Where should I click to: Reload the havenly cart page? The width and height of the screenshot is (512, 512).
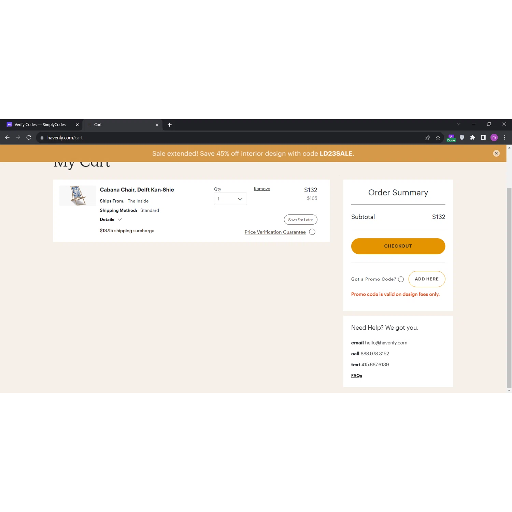pos(29,138)
